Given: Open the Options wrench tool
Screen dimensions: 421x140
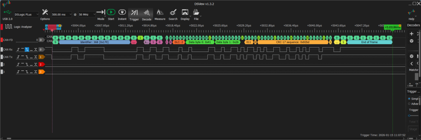Looking at the screenshot, I should point(45,14).
